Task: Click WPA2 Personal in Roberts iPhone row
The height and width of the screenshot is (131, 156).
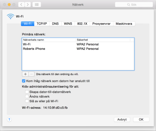Action: (88, 49)
